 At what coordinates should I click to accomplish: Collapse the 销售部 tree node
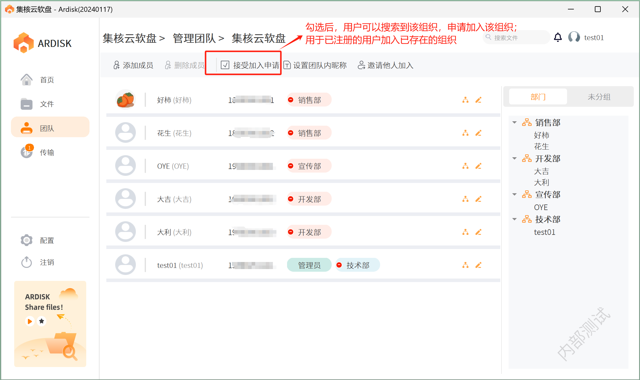(514, 122)
